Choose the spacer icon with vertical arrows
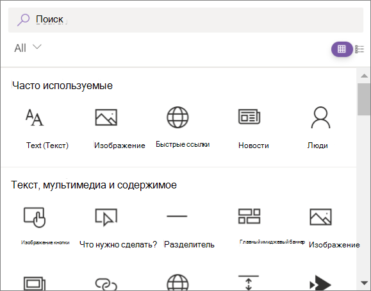 click(249, 283)
